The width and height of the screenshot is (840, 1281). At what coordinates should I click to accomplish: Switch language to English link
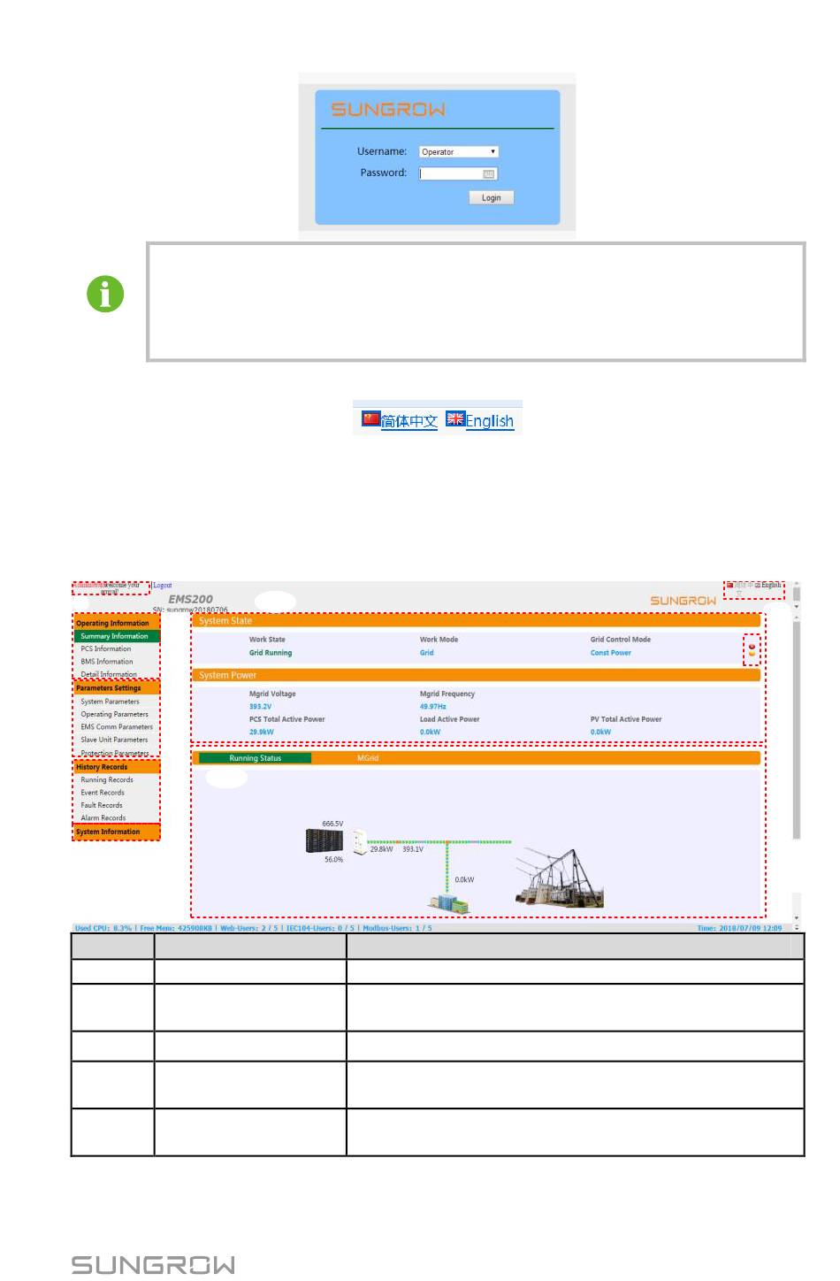(490, 421)
